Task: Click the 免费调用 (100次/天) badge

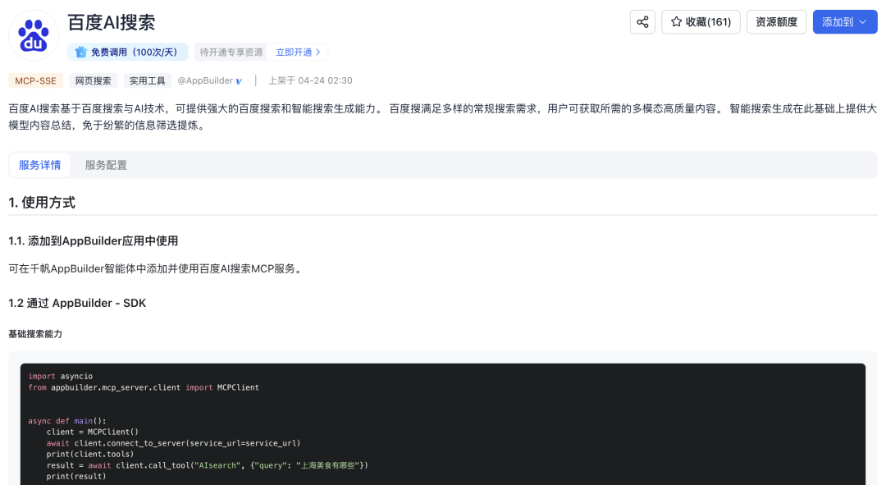Action: pyautogui.click(x=128, y=52)
